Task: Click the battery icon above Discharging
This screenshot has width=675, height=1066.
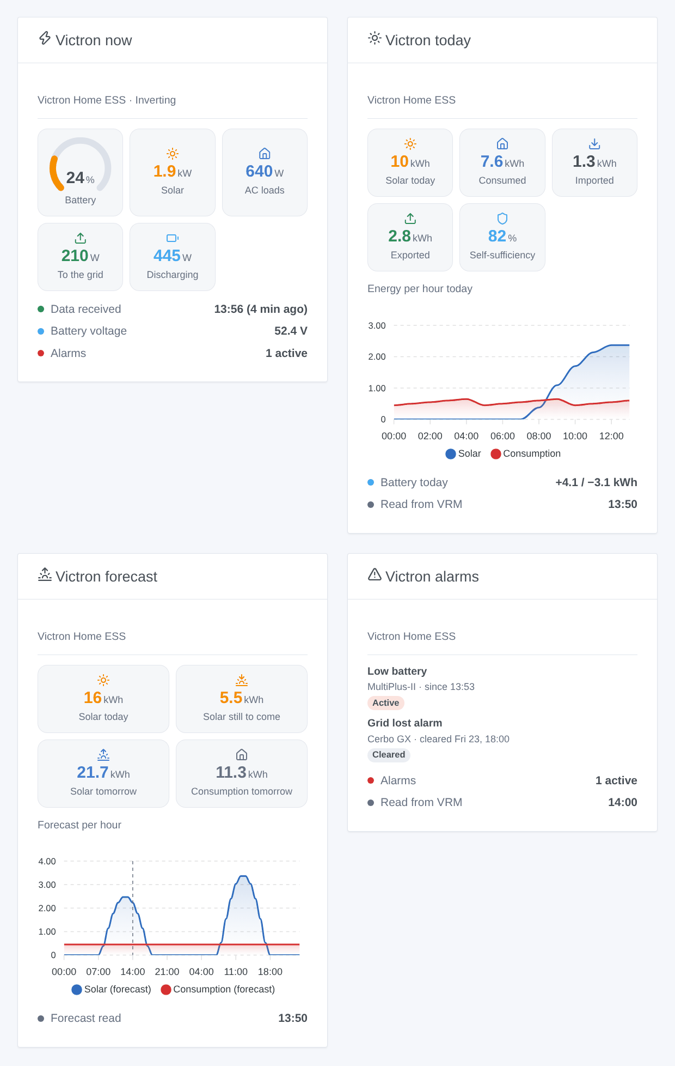Action: [x=173, y=238]
